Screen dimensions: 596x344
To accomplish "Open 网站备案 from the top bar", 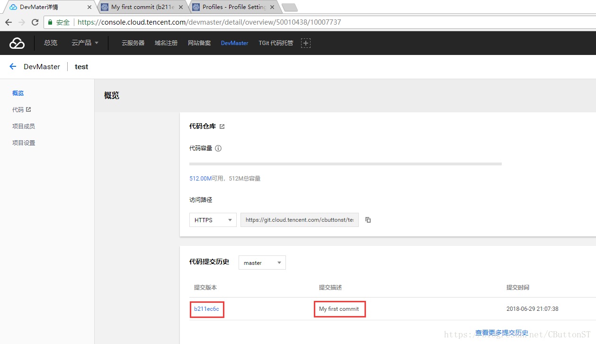I will pos(199,43).
